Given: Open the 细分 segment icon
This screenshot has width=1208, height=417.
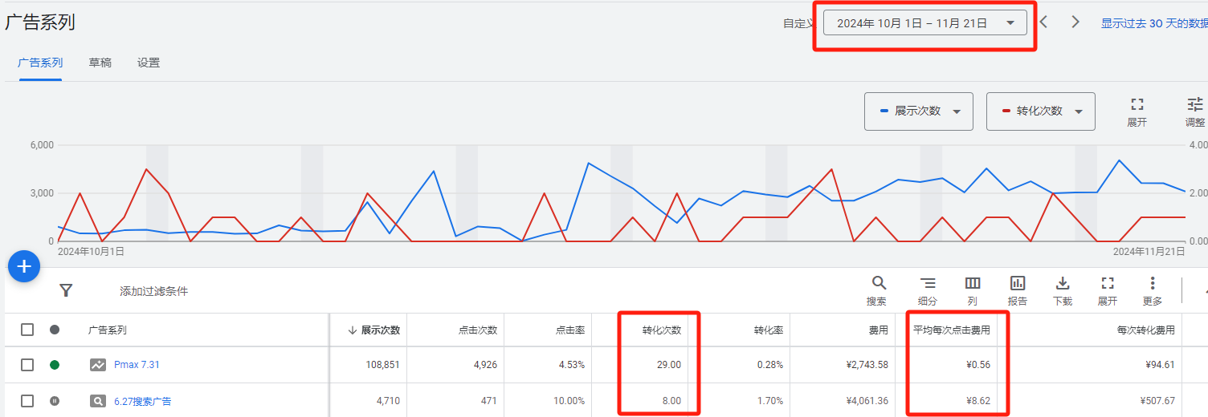Looking at the screenshot, I should [x=928, y=283].
